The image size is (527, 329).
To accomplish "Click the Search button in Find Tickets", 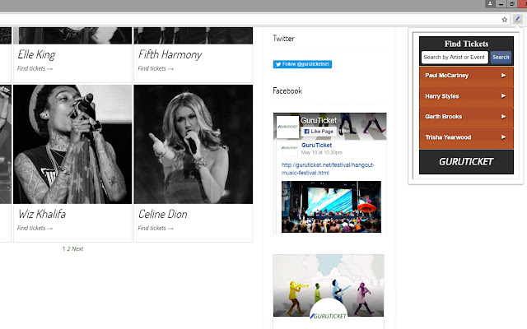I will coord(501,58).
